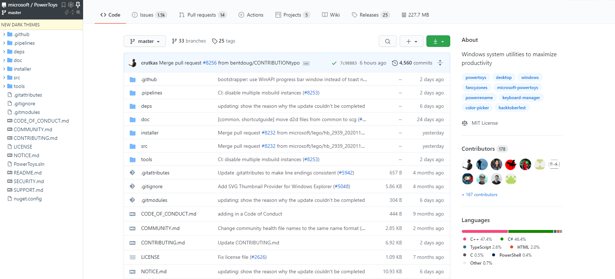The image size is (615, 279).
Task: View the 25 tags link
Action: 223,41
